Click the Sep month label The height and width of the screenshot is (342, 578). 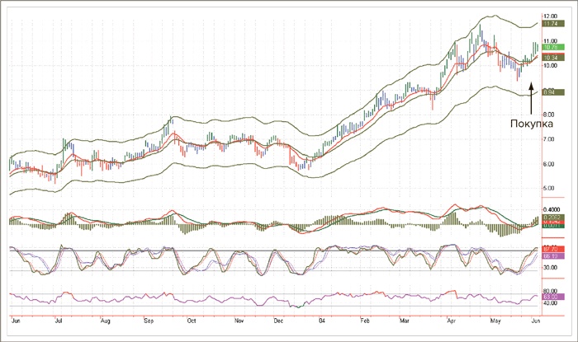pyautogui.click(x=149, y=316)
